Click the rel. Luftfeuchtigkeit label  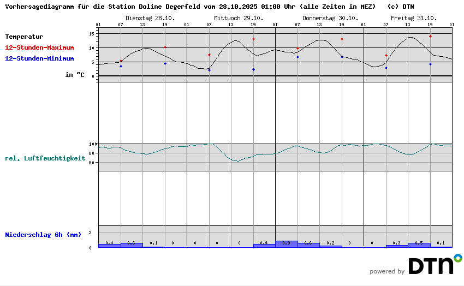(45, 158)
